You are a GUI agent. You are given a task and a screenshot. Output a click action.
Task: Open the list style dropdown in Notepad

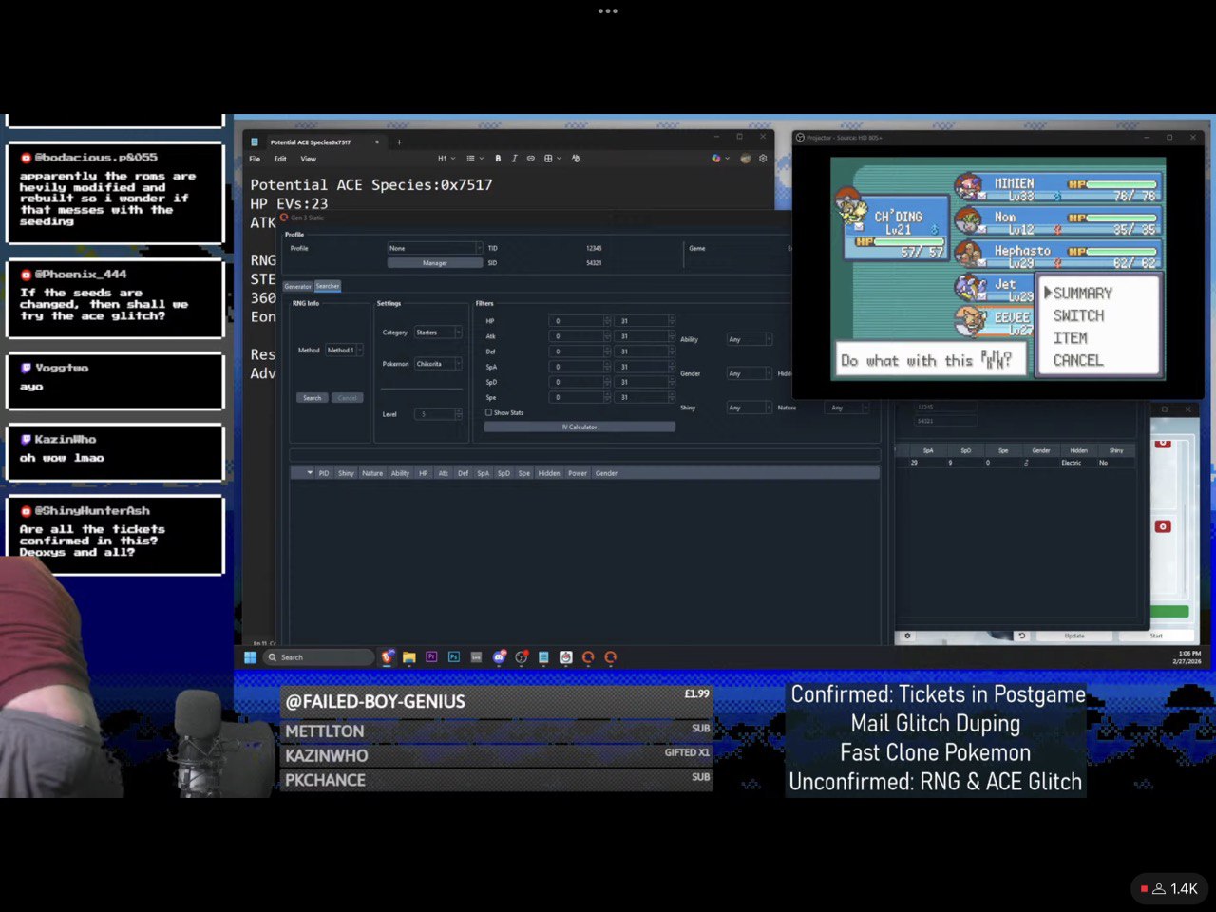click(x=473, y=159)
